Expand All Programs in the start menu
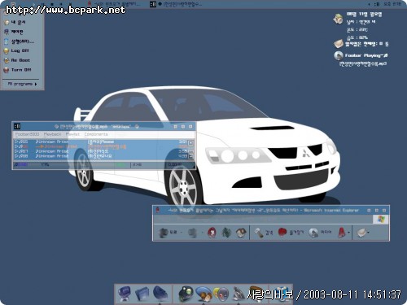This screenshot has height=305, width=407. (x=22, y=84)
